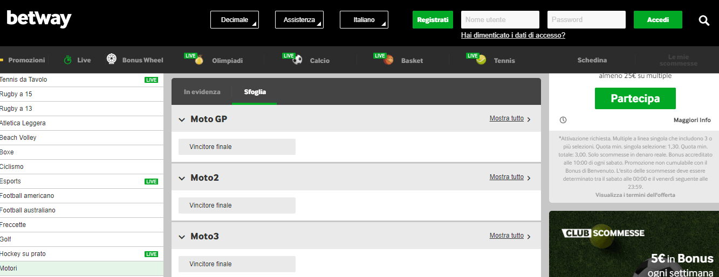Click Vincitore finale under Moto2

pyautogui.click(x=237, y=205)
